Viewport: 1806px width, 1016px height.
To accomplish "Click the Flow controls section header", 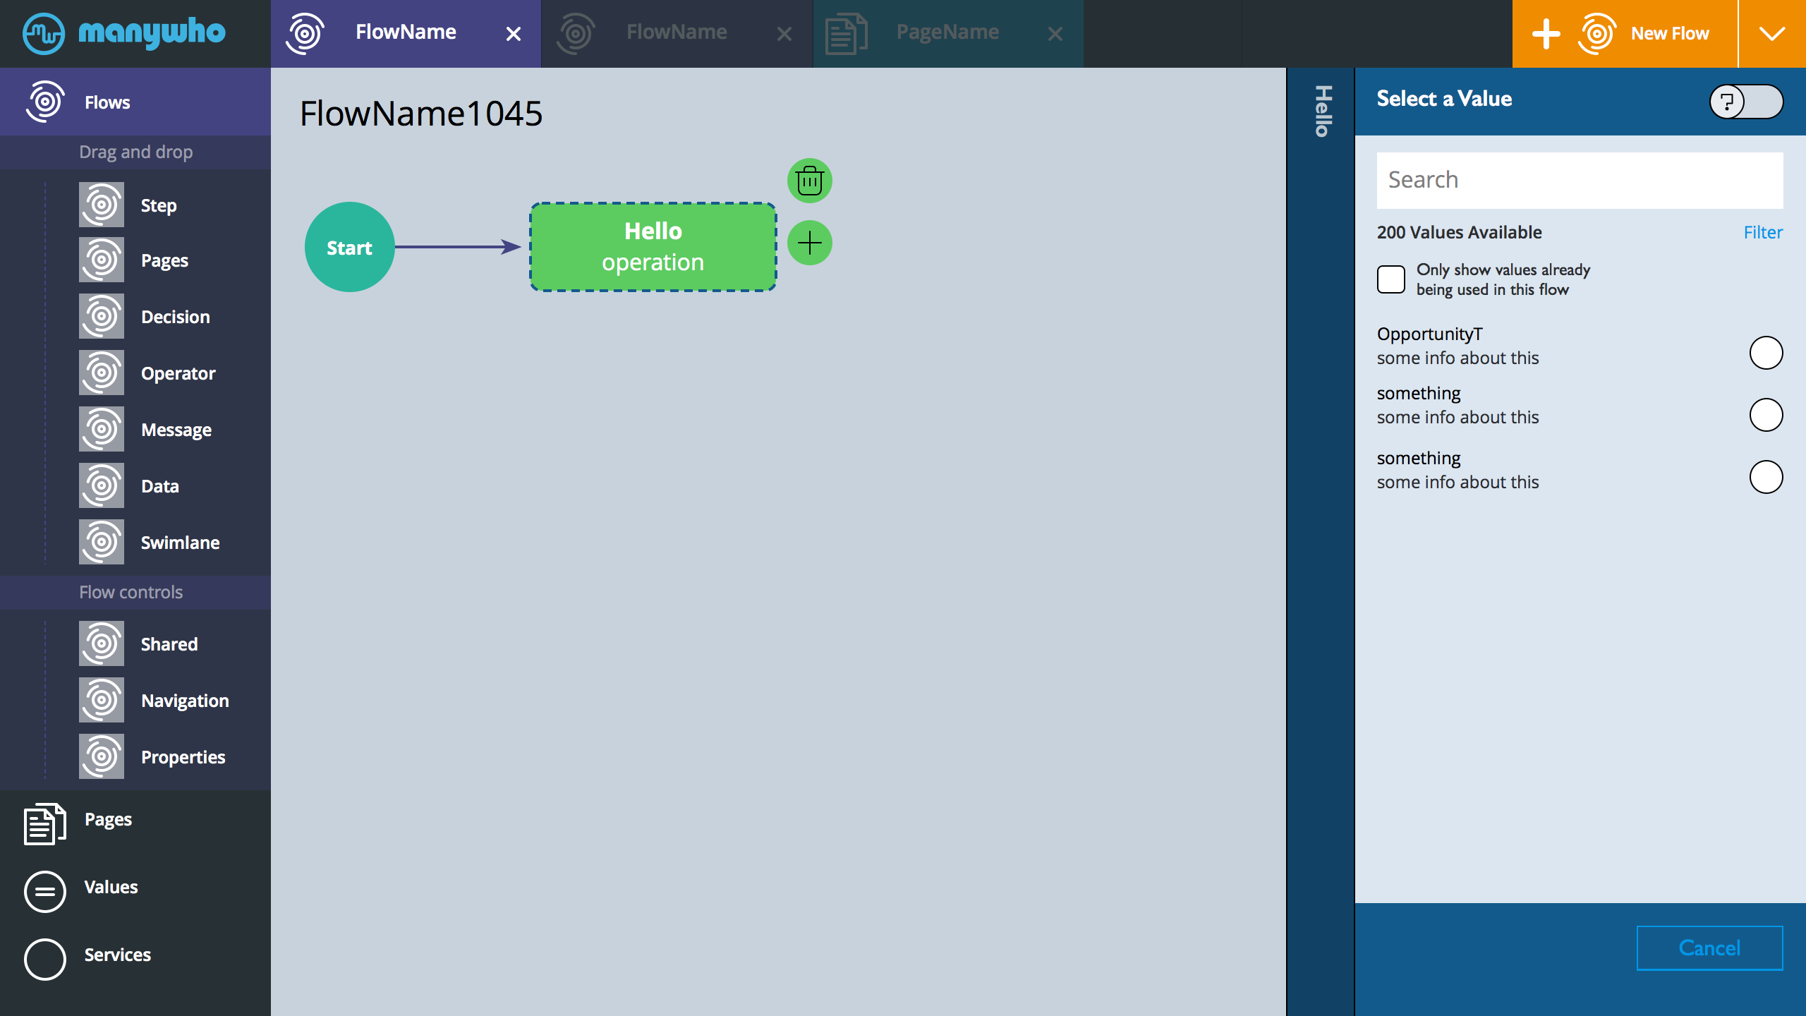I will coord(135,592).
